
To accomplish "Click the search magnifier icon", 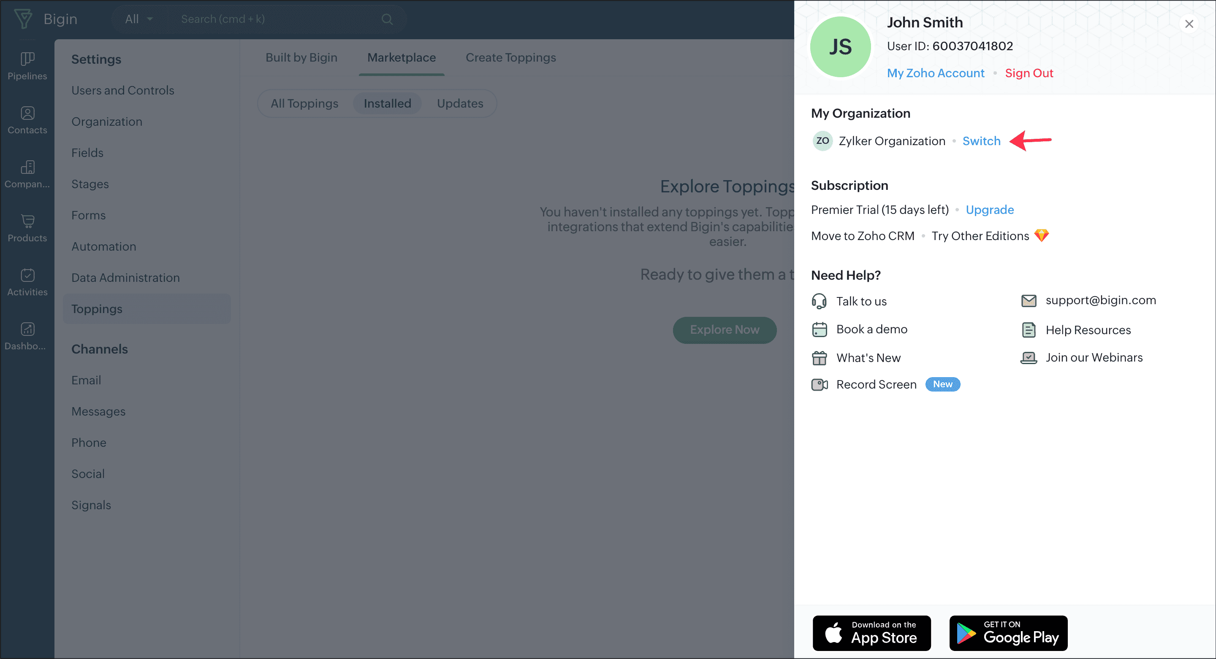I will pyautogui.click(x=387, y=19).
